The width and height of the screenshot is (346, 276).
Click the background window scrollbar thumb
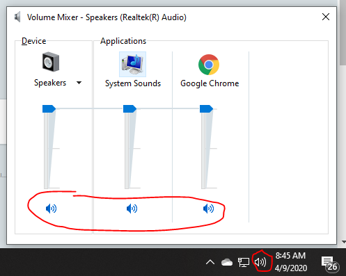343,33
